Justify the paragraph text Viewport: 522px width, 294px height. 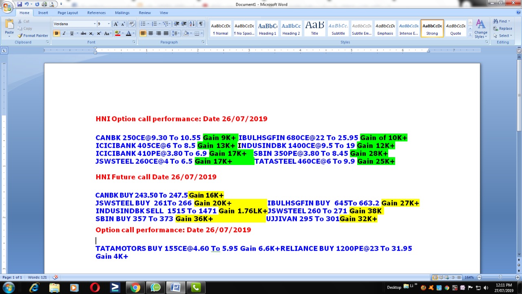(x=166, y=33)
